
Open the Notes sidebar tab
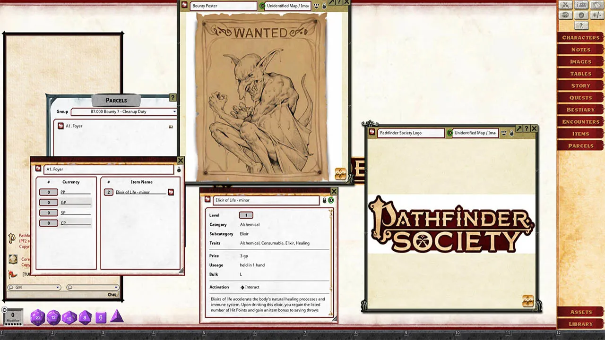click(x=580, y=50)
